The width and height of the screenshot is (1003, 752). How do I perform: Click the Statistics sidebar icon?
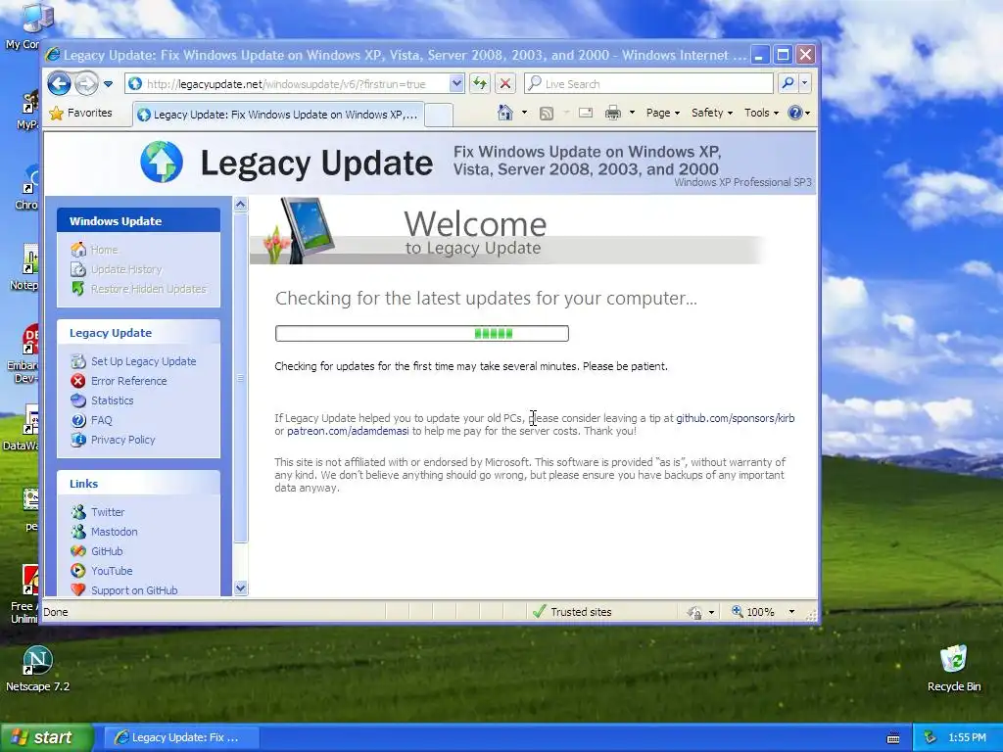pyautogui.click(x=78, y=400)
